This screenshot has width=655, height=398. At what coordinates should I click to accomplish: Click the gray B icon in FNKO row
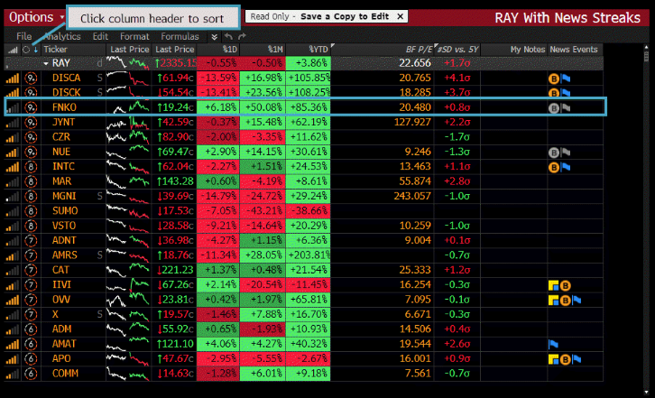[553, 108]
